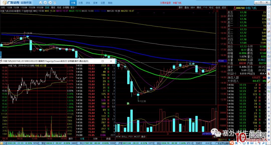271x145 pixels.
Task: Select the MCST indicator tab
Action: point(137,137)
